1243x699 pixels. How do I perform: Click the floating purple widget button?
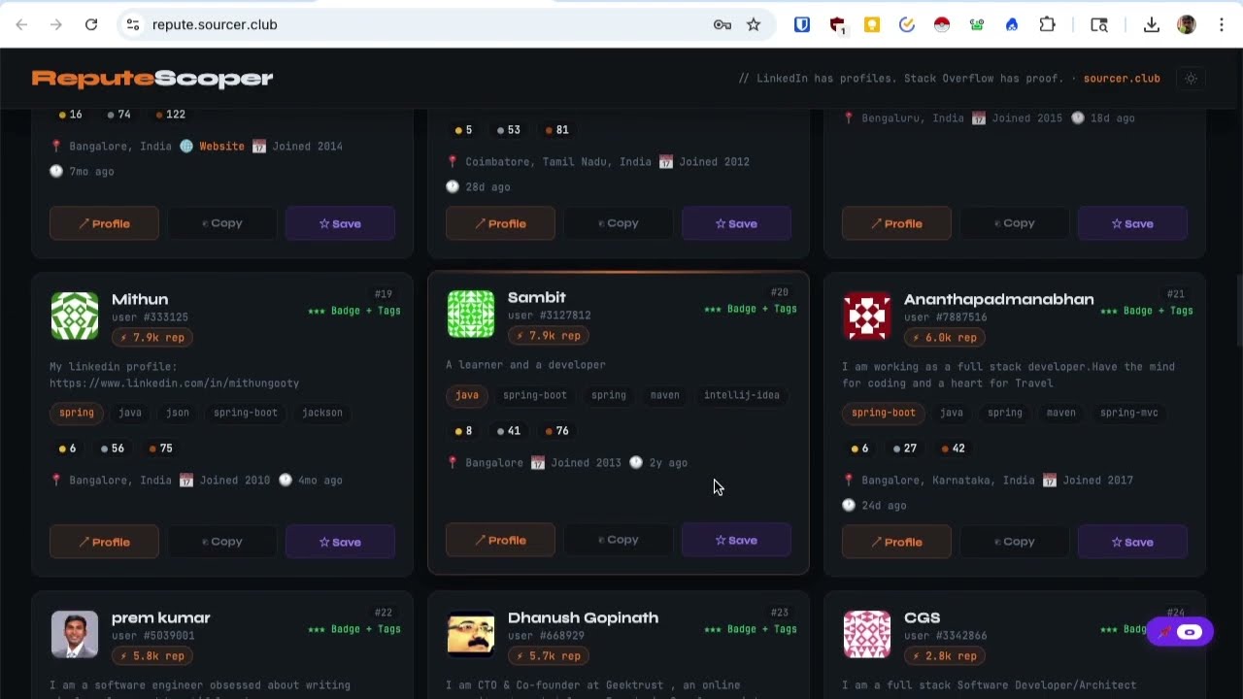(1180, 632)
